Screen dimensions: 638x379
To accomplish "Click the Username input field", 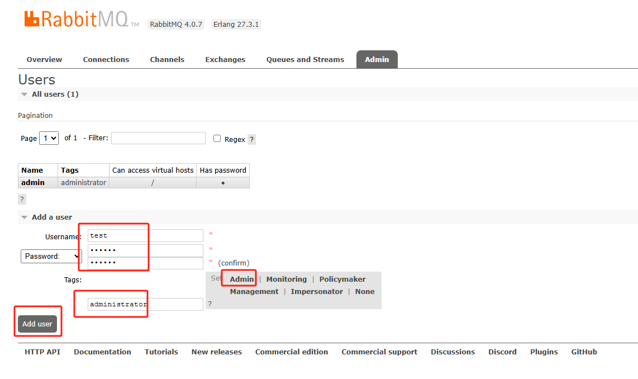I will (x=145, y=236).
